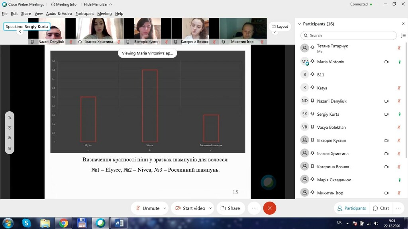408x229 pixels.
Task: Toggle mute icon for Katya
Action: (x=399, y=88)
